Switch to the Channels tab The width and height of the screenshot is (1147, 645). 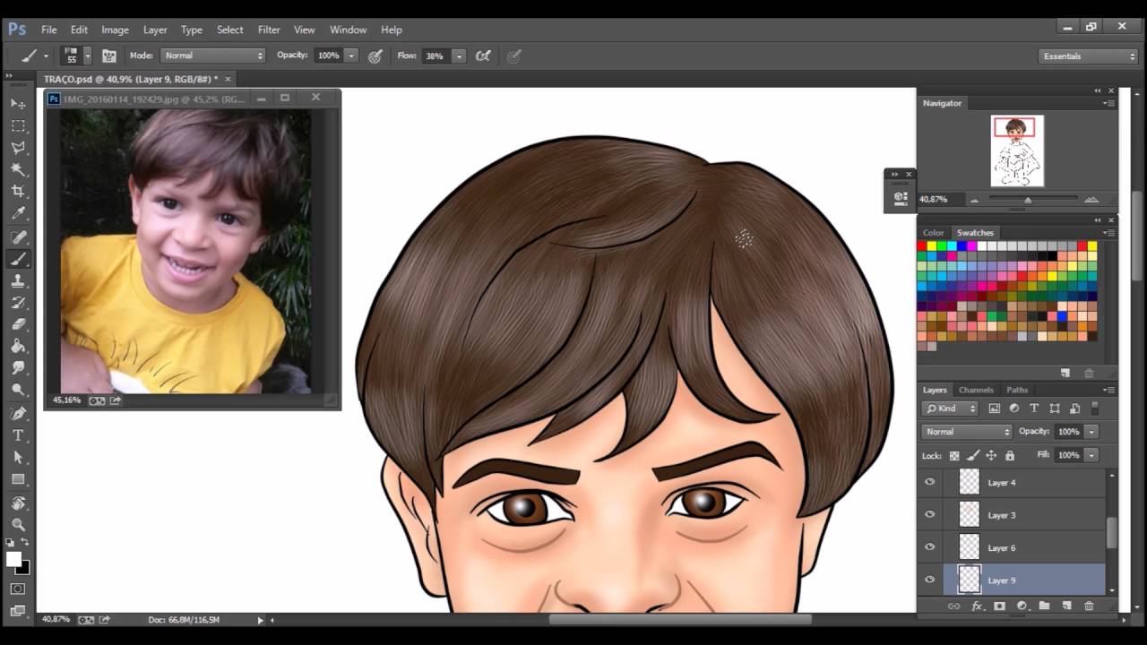click(976, 390)
